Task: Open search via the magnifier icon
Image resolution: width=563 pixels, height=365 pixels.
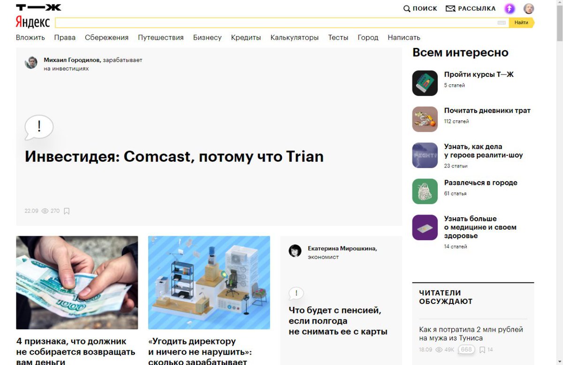Action: [407, 8]
